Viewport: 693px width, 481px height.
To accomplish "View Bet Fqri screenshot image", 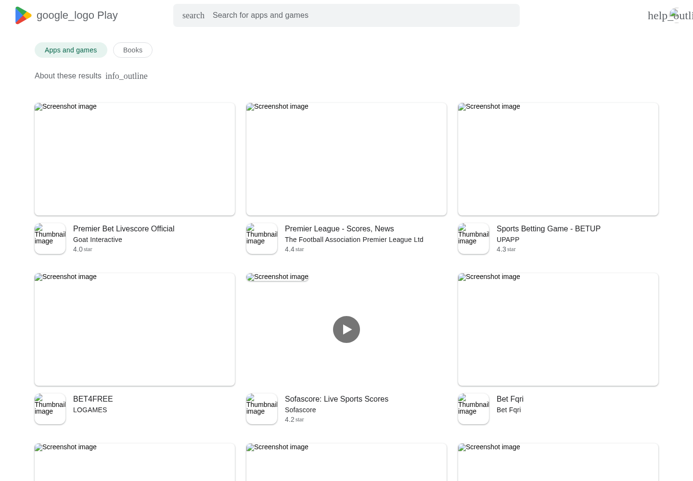I will [x=558, y=329].
